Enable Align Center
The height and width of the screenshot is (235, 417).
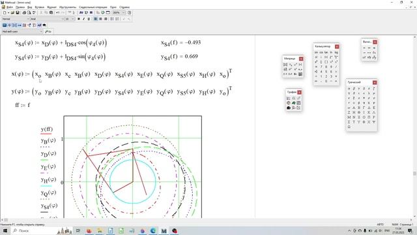coord(100,19)
